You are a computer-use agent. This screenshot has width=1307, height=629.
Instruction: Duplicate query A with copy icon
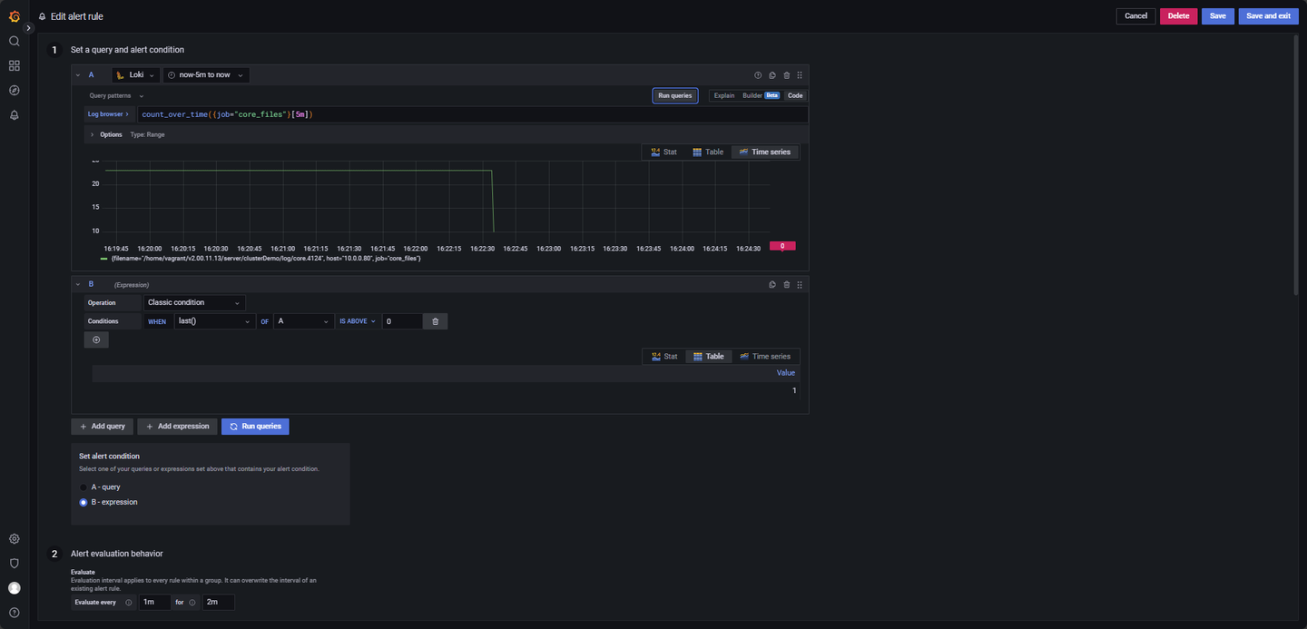(771, 75)
